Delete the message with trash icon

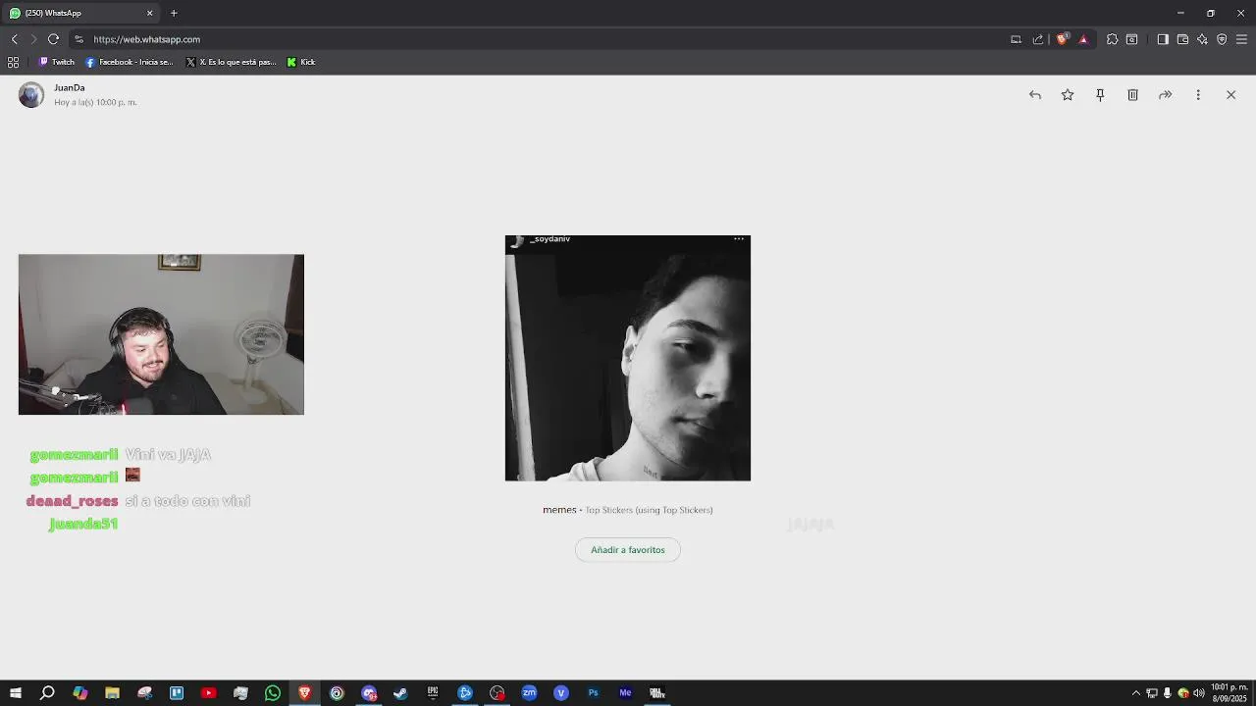(1132, 95)
